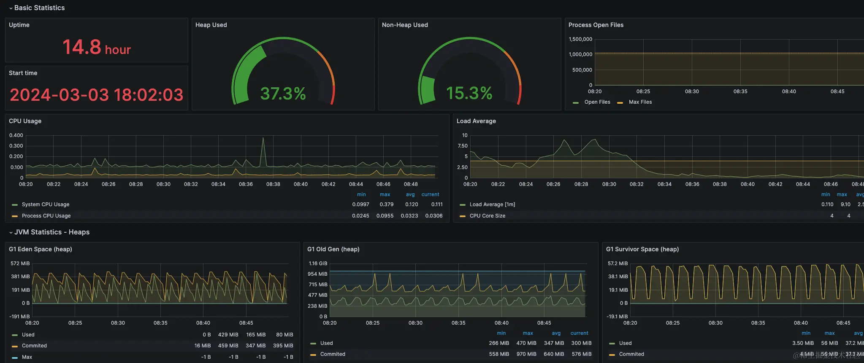Sort G1 Old Gen legend by max column
The image size is (864, 363).
click(528, 333)
